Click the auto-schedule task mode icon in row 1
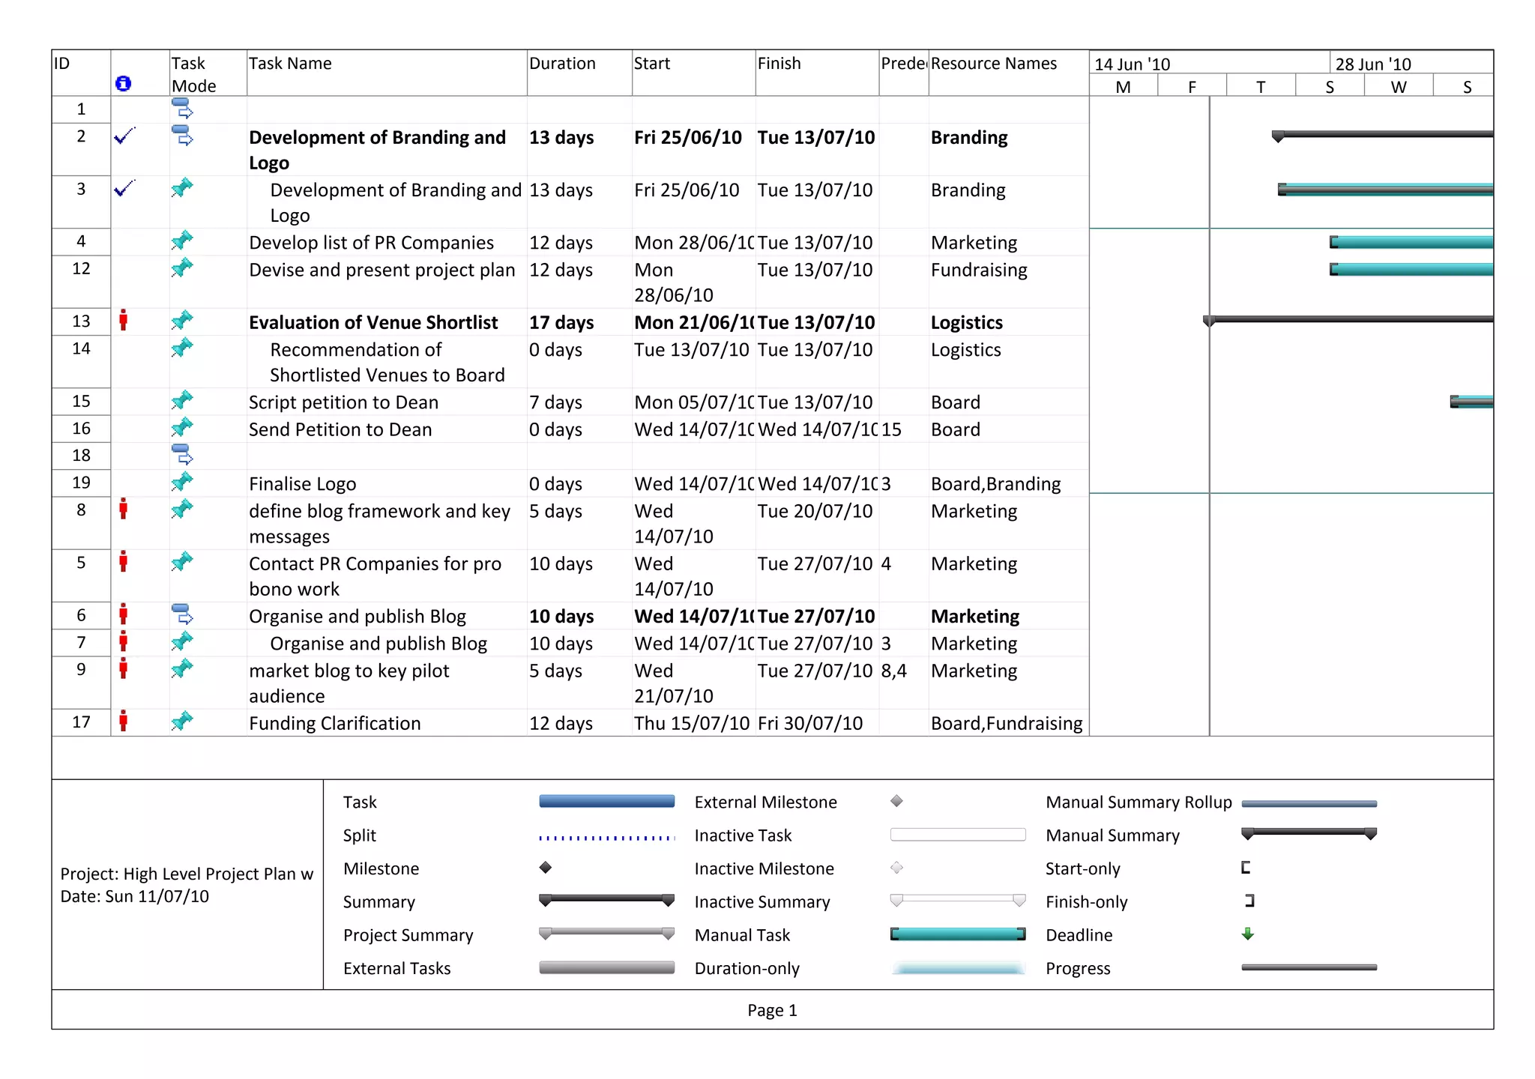This screenshot has width=1535, height=1079. coord(182,109)
